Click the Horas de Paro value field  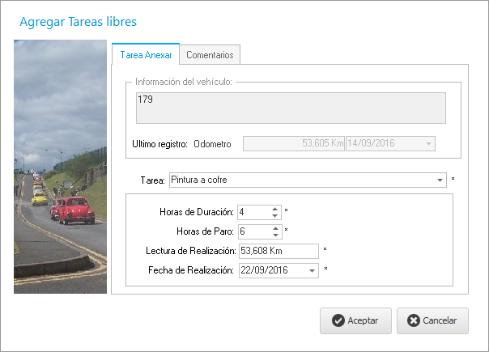click(x=252, y=231)
